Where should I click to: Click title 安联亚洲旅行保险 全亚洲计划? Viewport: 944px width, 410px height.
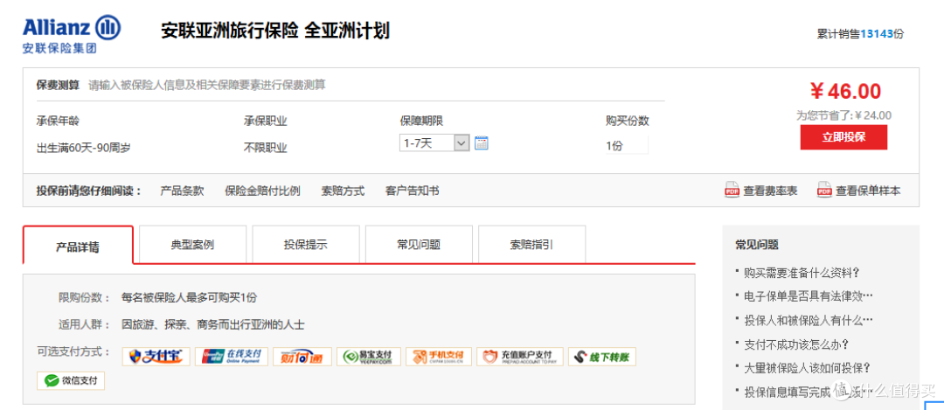[x=275, y=30]
